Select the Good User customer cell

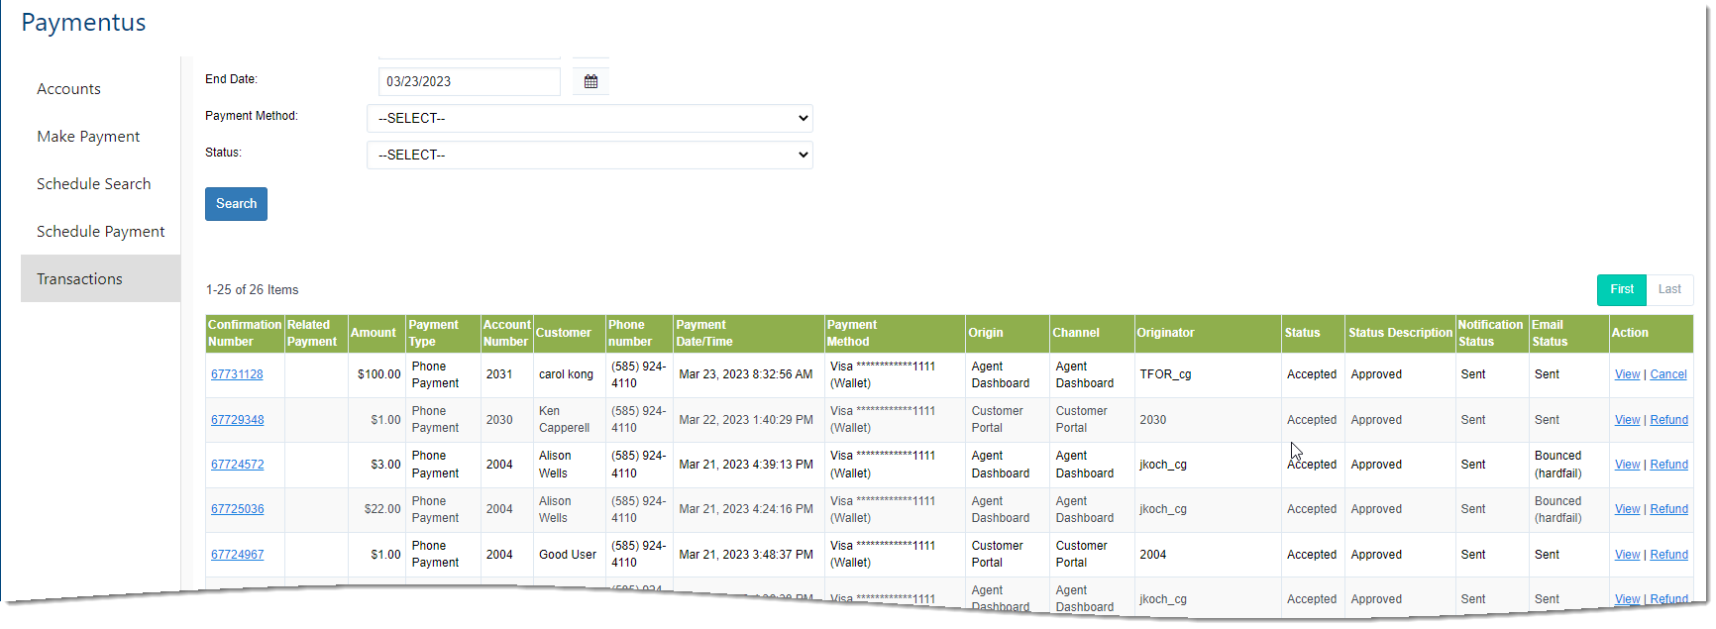568,555
